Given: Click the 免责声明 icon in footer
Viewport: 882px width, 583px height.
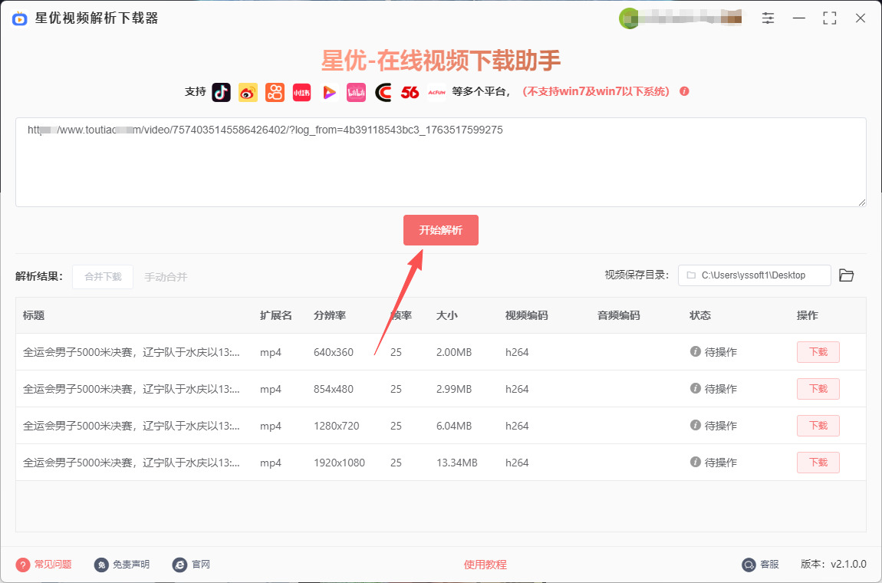Looking at the screenshot, I should [101, 565].
